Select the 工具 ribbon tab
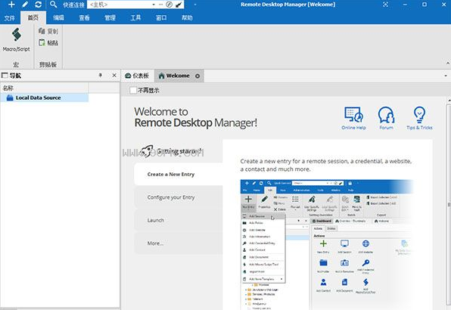 (135, 18)
